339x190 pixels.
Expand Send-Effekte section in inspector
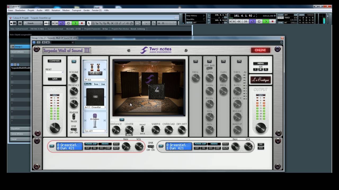pyautogui.click(x=20, y=134)
